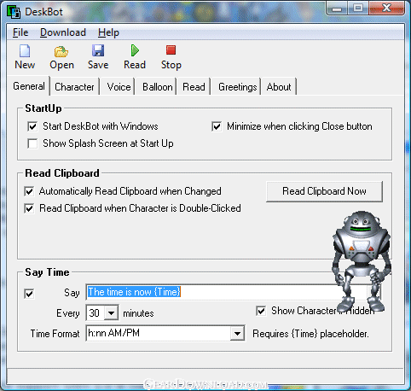Click the Read Clipboard Now button
Screen dimensions: 411x391
pyautogui.click(x=324, y=191)
